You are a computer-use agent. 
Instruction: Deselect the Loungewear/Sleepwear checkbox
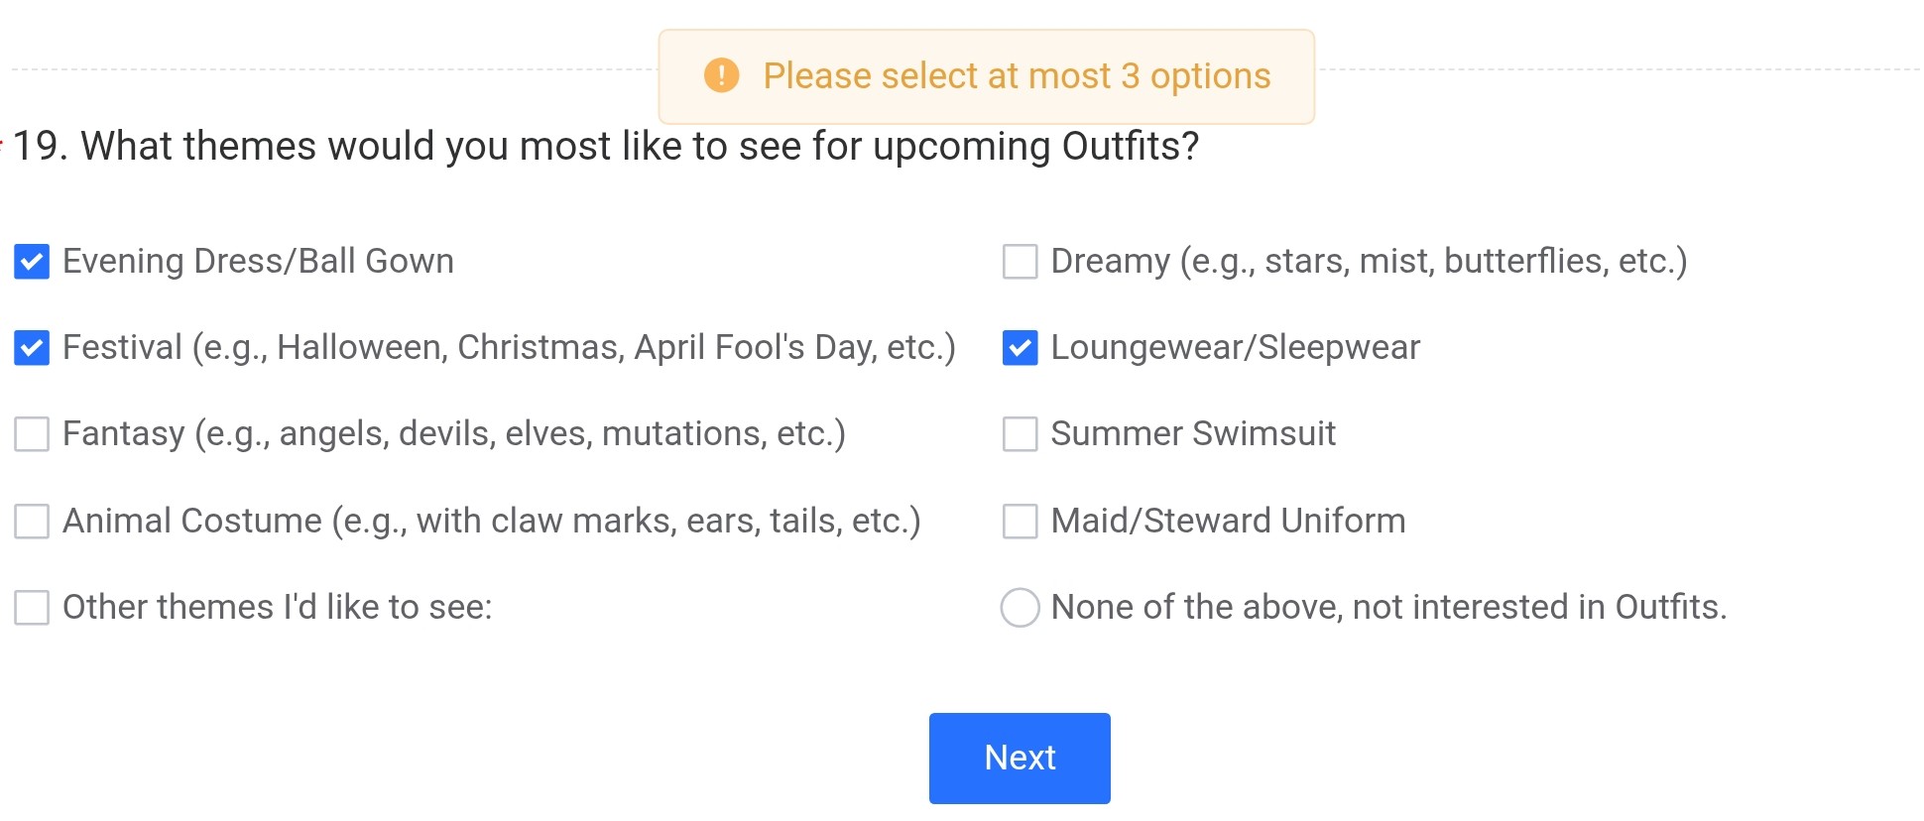tap(1020, 348)
